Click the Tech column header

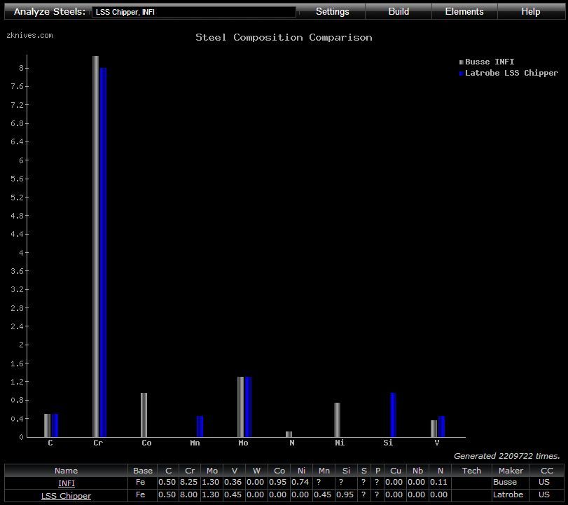pyautogui.click(x=471, y=471)
